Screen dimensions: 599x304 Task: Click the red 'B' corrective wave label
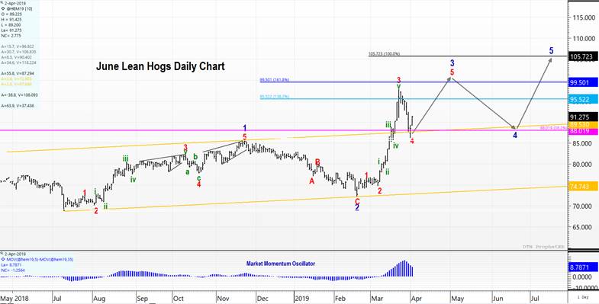tap(317, 162)
